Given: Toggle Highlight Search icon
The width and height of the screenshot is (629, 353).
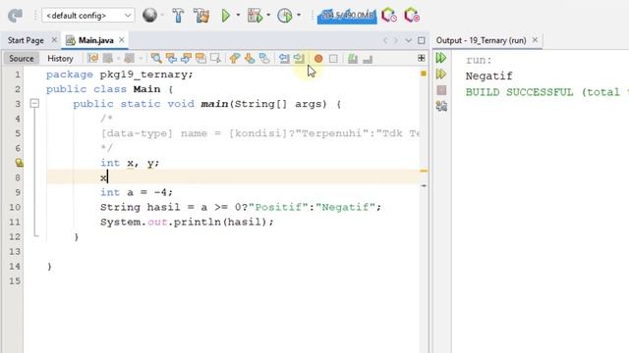Looking at the screenshot, I should 200,59.
